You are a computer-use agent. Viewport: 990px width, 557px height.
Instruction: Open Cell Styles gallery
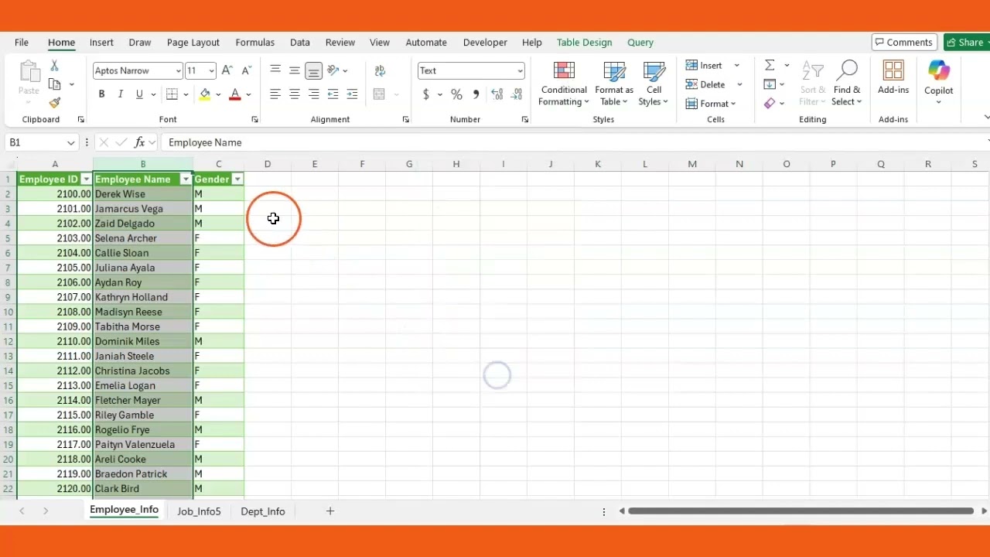654,84
